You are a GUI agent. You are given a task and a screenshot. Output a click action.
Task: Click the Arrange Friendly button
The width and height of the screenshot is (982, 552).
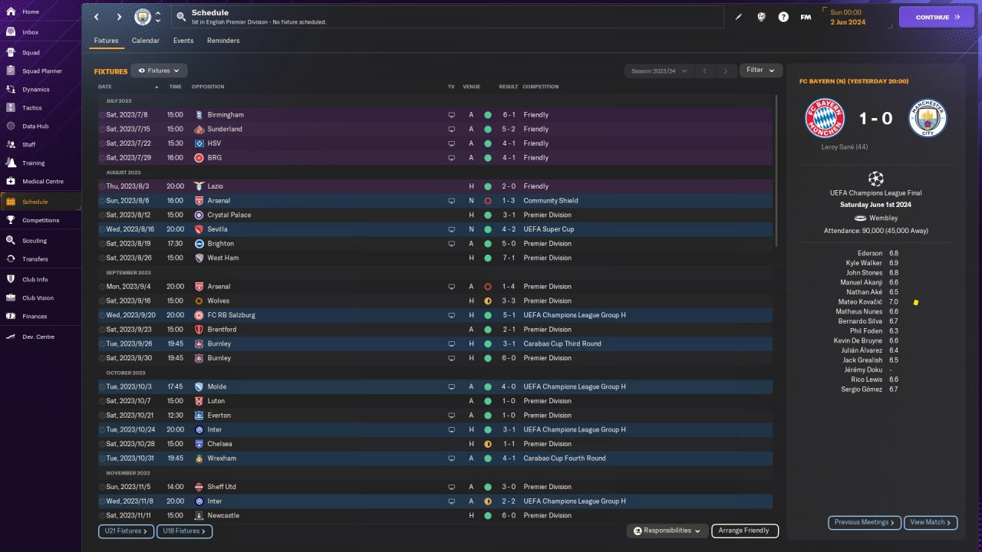coord(744,531)
